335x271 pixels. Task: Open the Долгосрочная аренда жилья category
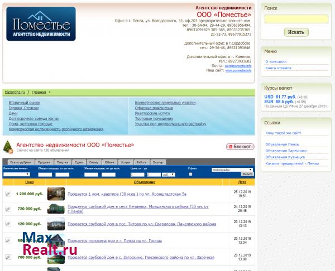(x=33, y=118)
